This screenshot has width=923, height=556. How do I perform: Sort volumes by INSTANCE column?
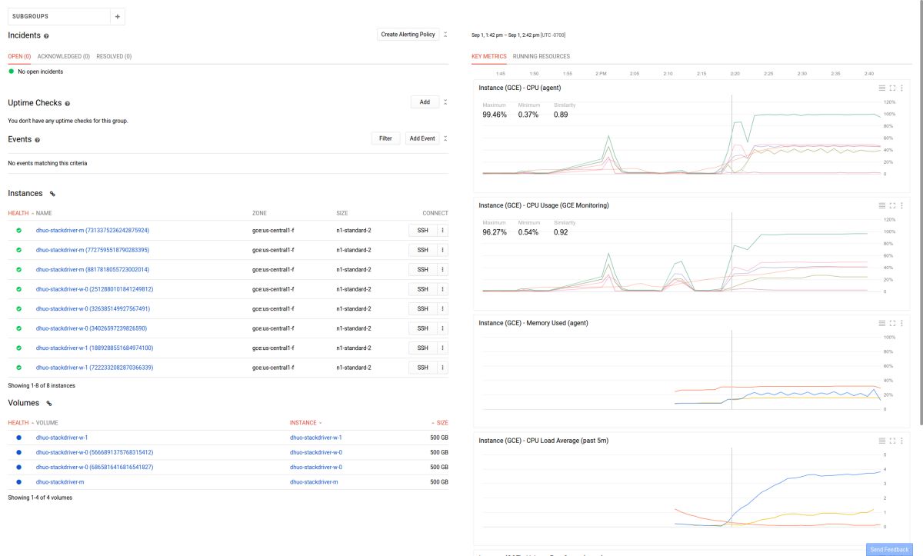point(303,423)
